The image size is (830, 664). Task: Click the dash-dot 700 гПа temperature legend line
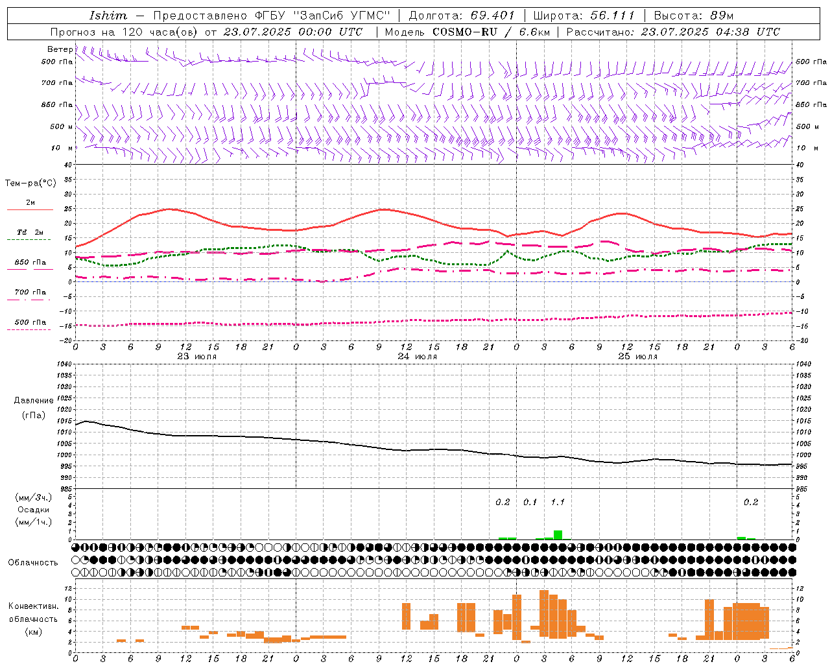[29, 300]
